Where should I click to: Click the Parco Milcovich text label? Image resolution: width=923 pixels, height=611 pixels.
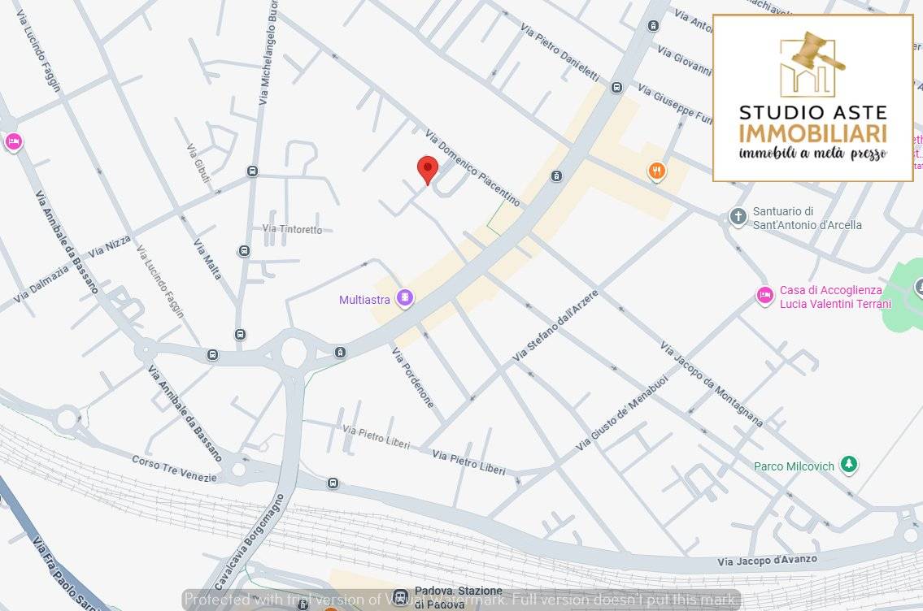794,466
